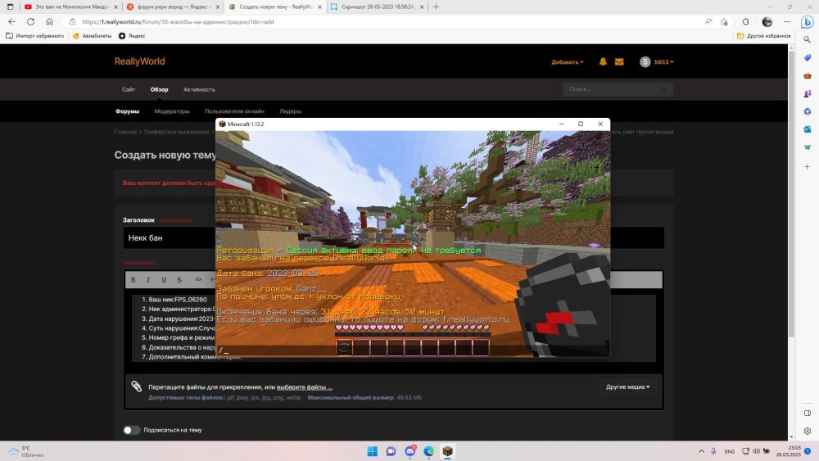
Task: Expand the Другие медиа dropdown
Action: [628, 386]
